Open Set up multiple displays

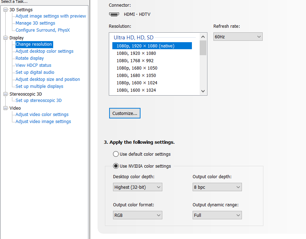(x=39, y=86)
